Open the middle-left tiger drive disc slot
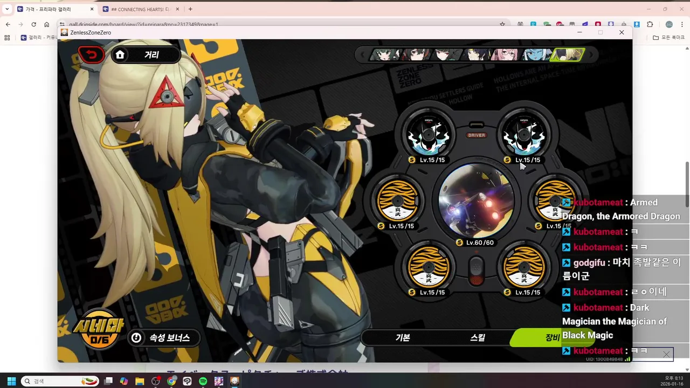690x388 pixels. (x=398, y=200)
